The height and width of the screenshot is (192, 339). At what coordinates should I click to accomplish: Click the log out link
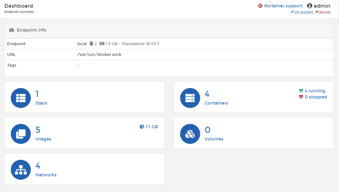(324, 12)
